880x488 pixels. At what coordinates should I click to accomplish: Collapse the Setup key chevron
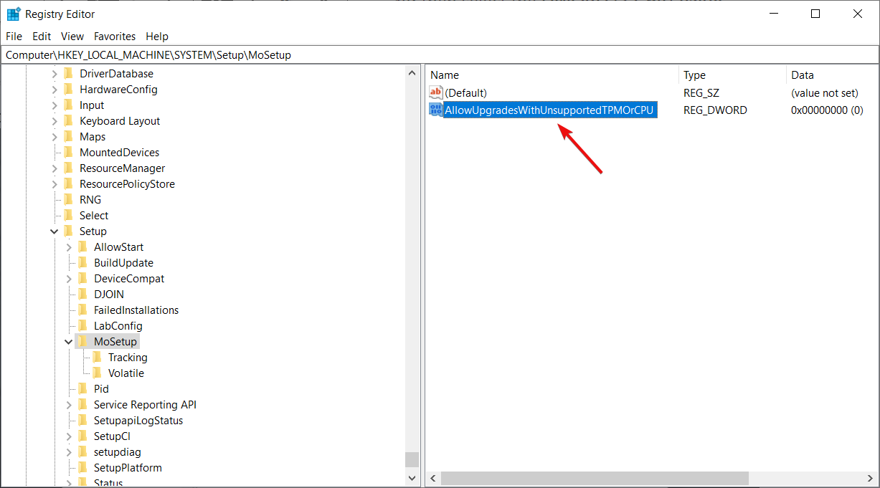[55, 231]
